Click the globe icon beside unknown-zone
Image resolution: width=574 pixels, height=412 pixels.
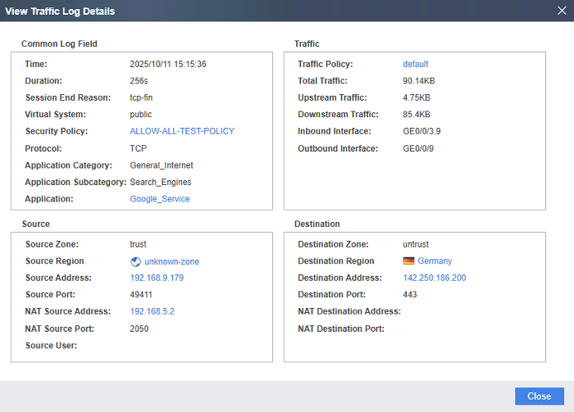[136, 261]
